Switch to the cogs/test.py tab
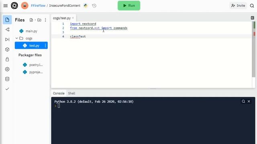The width and height of the screenshot is (257, 144). point(61,18)
